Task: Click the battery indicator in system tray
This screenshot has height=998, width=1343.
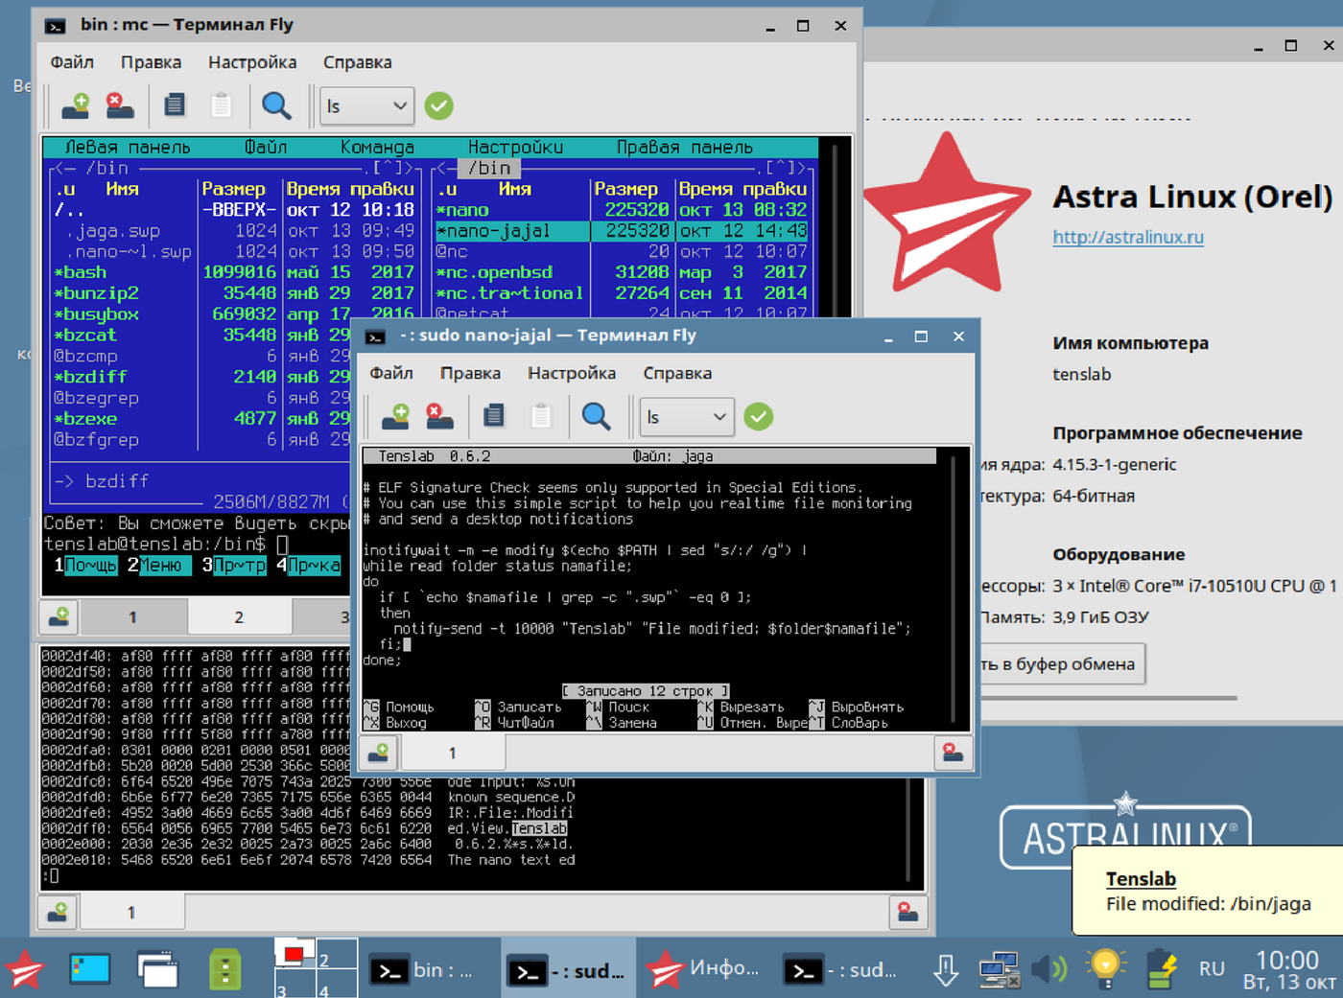Action: click(x=1161, y=969)
